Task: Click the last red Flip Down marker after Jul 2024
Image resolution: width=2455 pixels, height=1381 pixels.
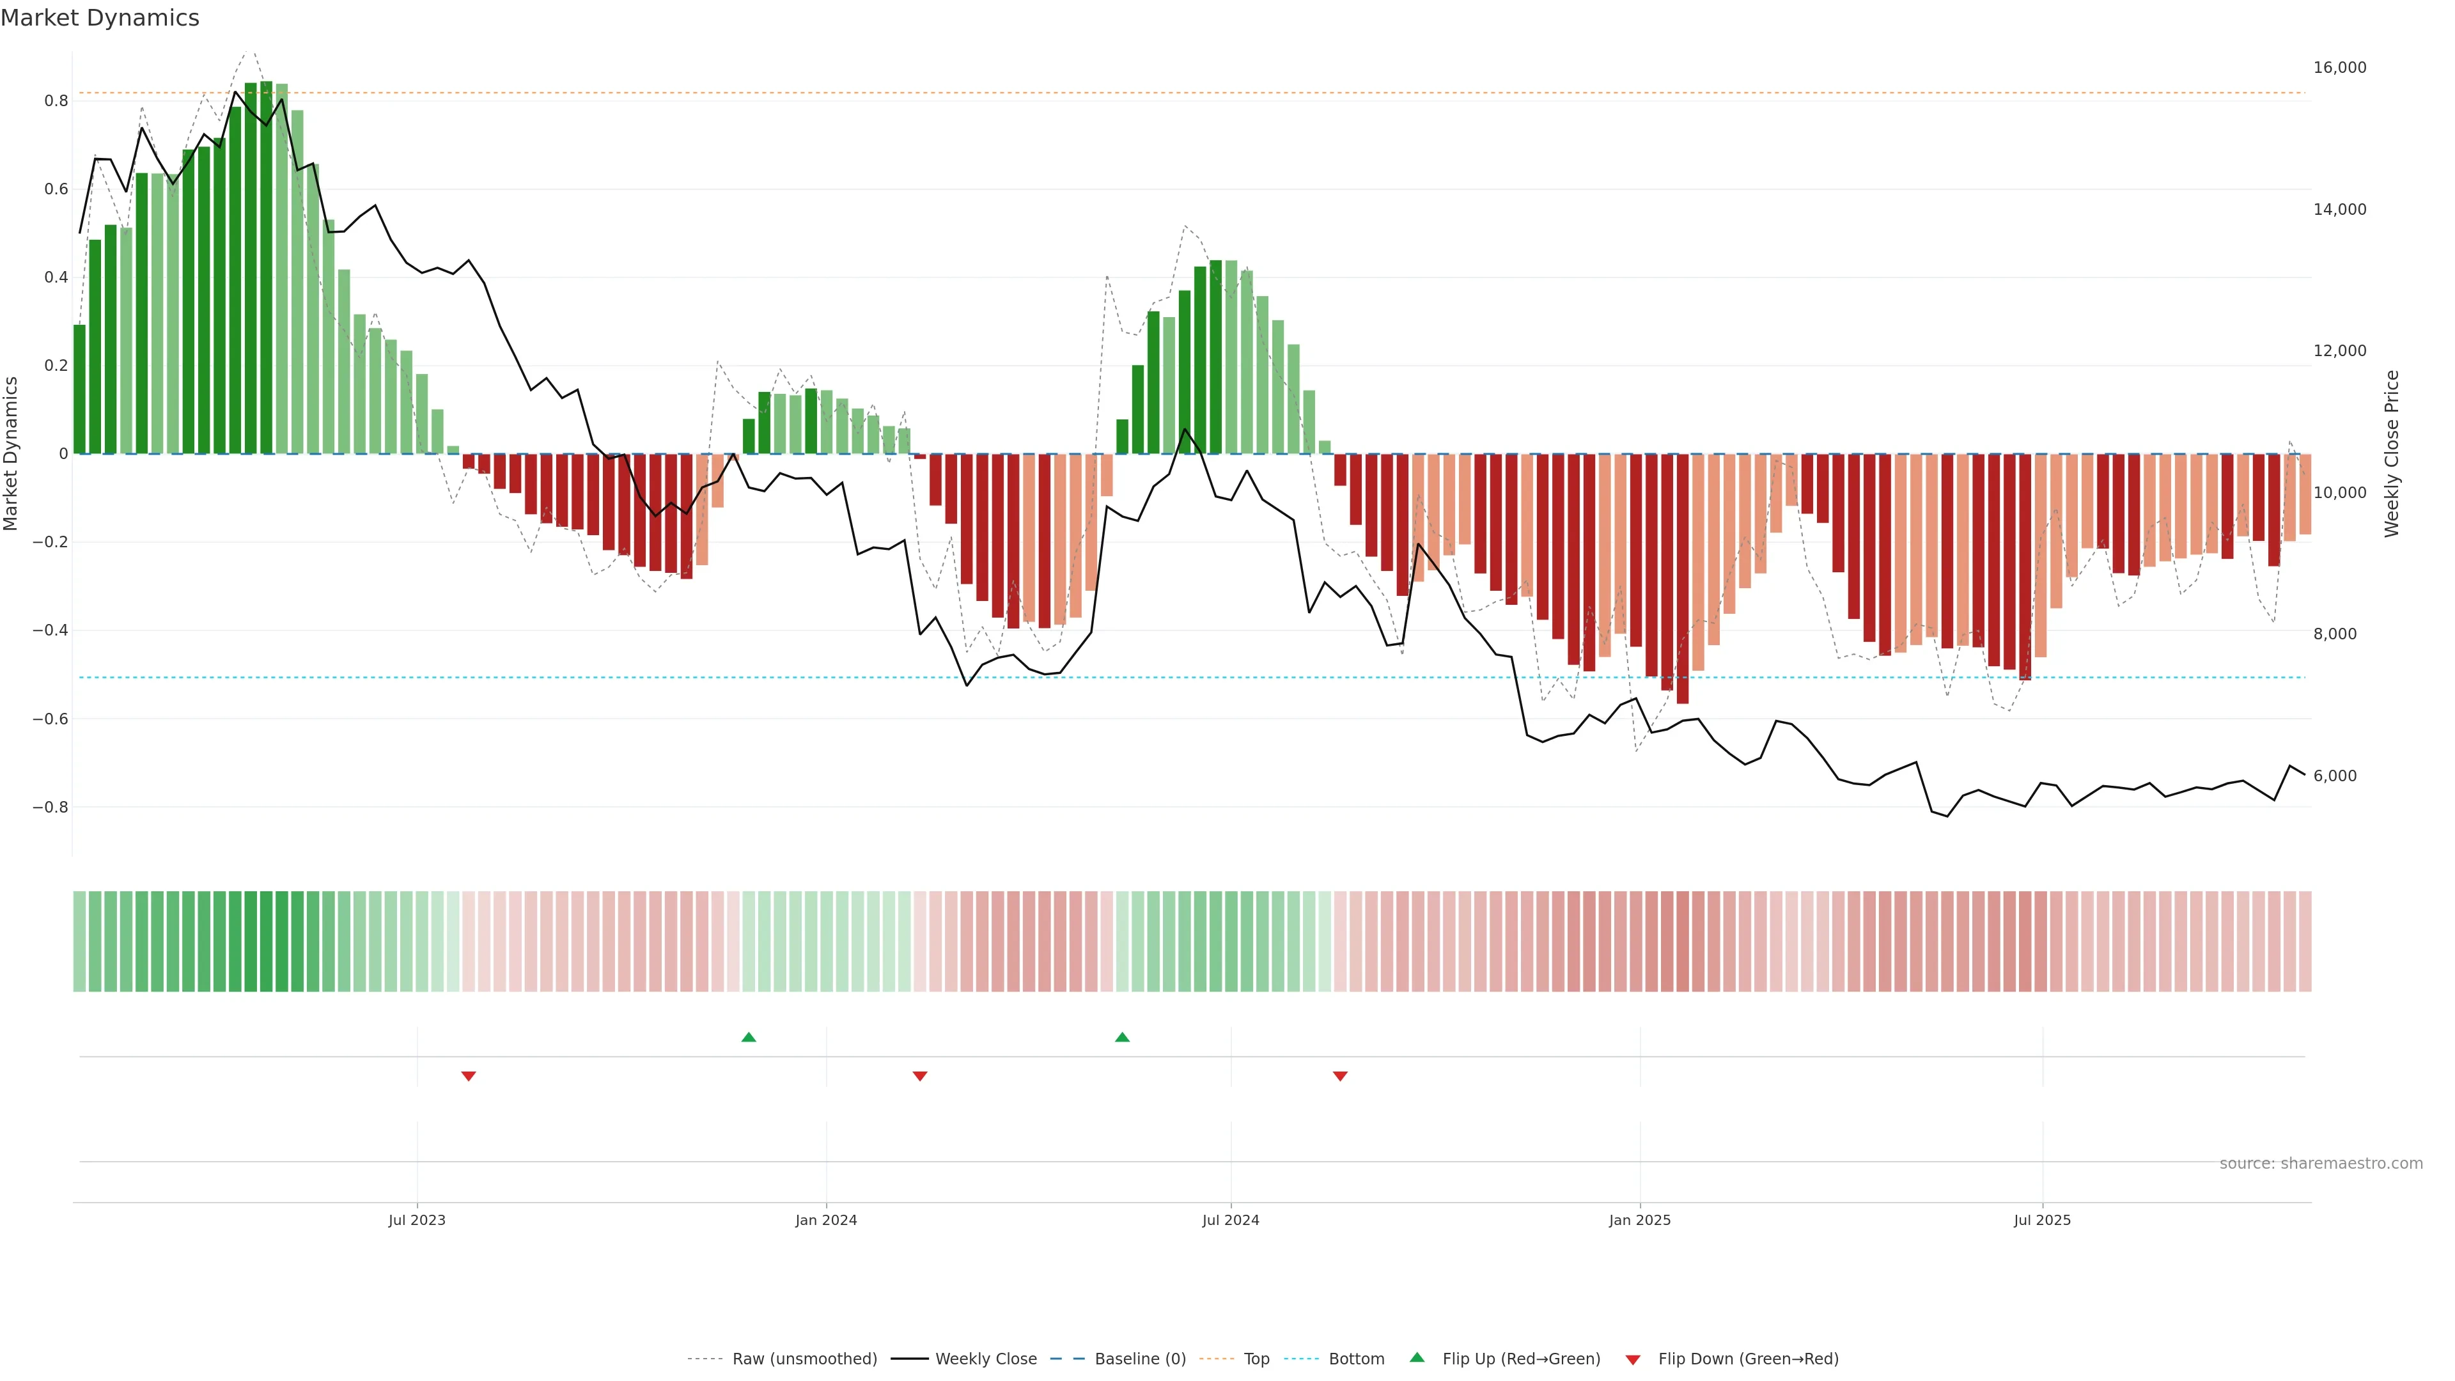Action: tap(1340, 1076)
